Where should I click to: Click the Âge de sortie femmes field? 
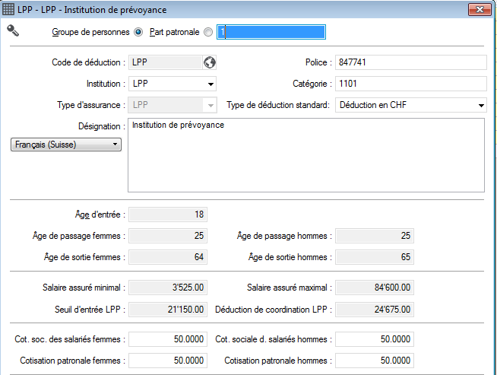[168, 257]
